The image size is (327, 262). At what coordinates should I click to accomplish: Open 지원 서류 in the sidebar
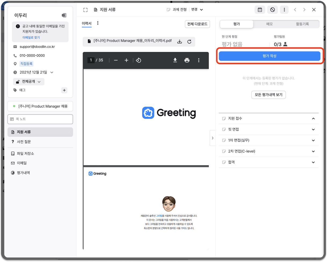pos(40,132)
